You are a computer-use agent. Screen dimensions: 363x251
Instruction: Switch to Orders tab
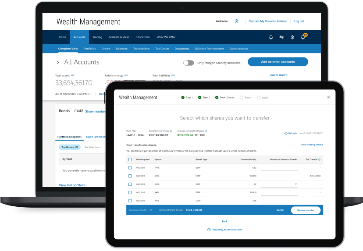(x=106, y=49)
